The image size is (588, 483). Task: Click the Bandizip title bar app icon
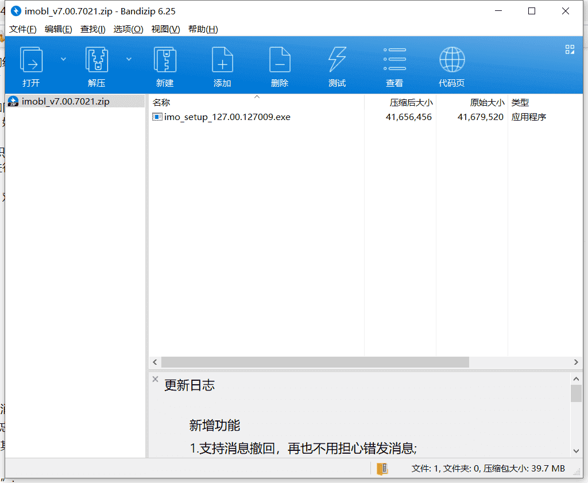[x=16, y=11]
